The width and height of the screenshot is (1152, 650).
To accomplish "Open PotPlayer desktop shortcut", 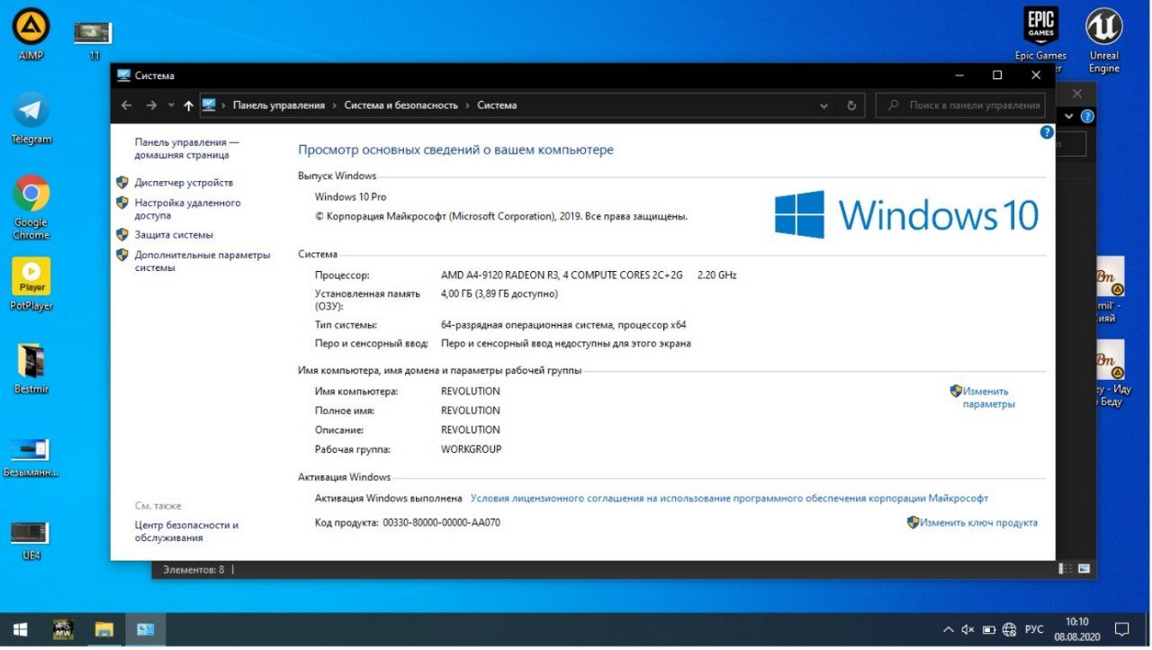I will coord(31,284).
